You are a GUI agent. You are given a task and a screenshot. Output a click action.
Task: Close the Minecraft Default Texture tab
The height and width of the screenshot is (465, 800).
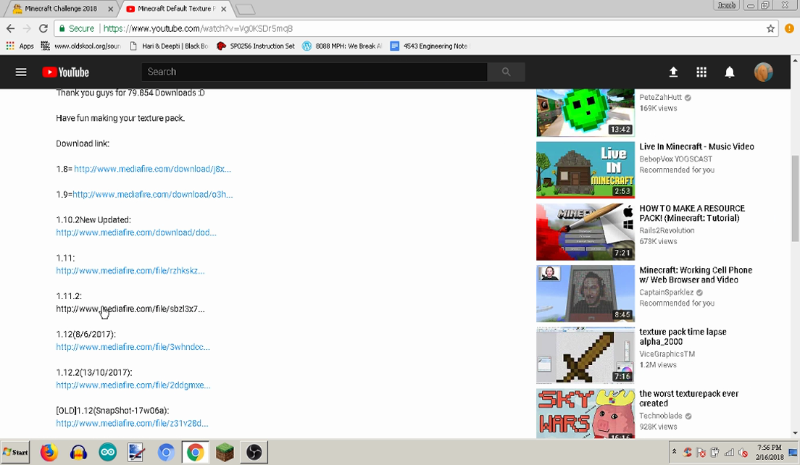[223, 9]
